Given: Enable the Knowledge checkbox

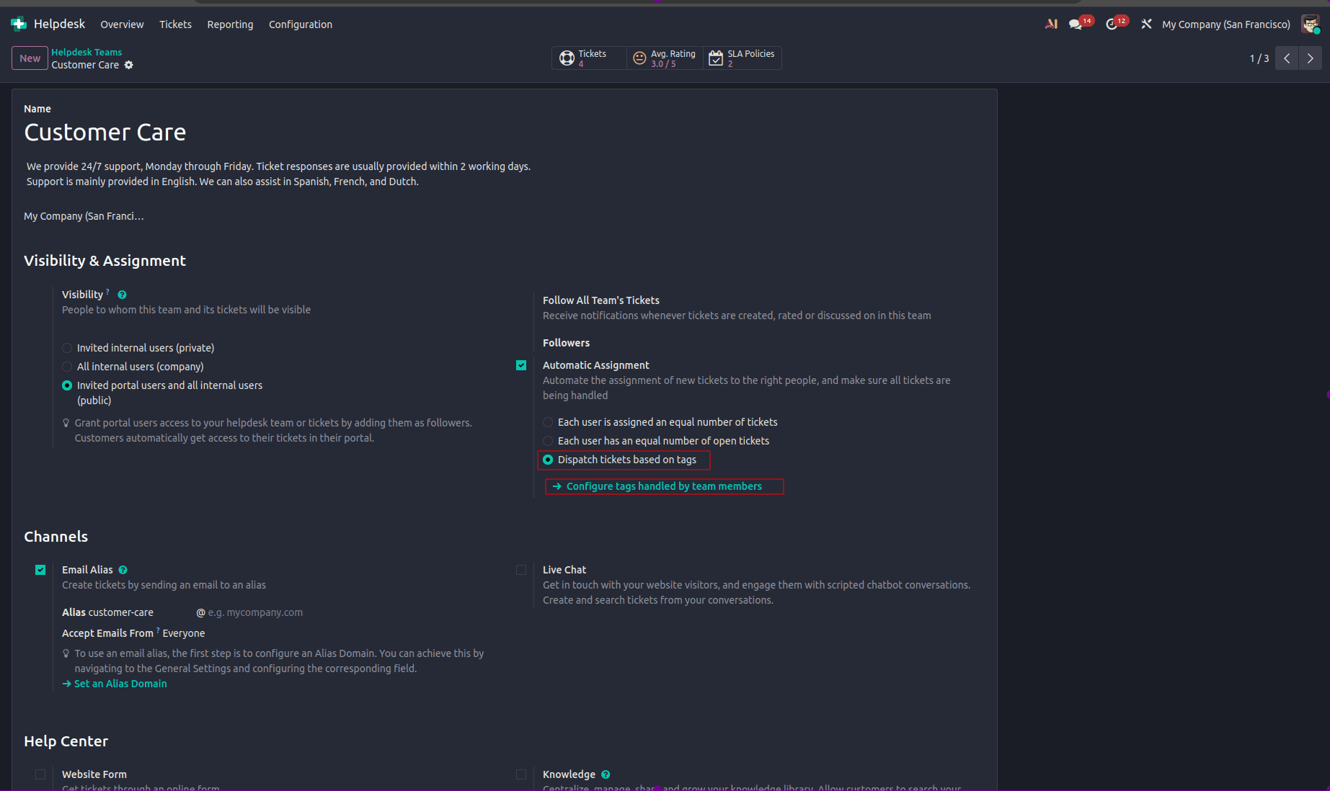Looking at the screenshot, I should (x=521, y=774).
